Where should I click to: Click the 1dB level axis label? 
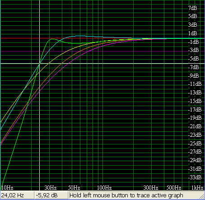tap(192, 33)
